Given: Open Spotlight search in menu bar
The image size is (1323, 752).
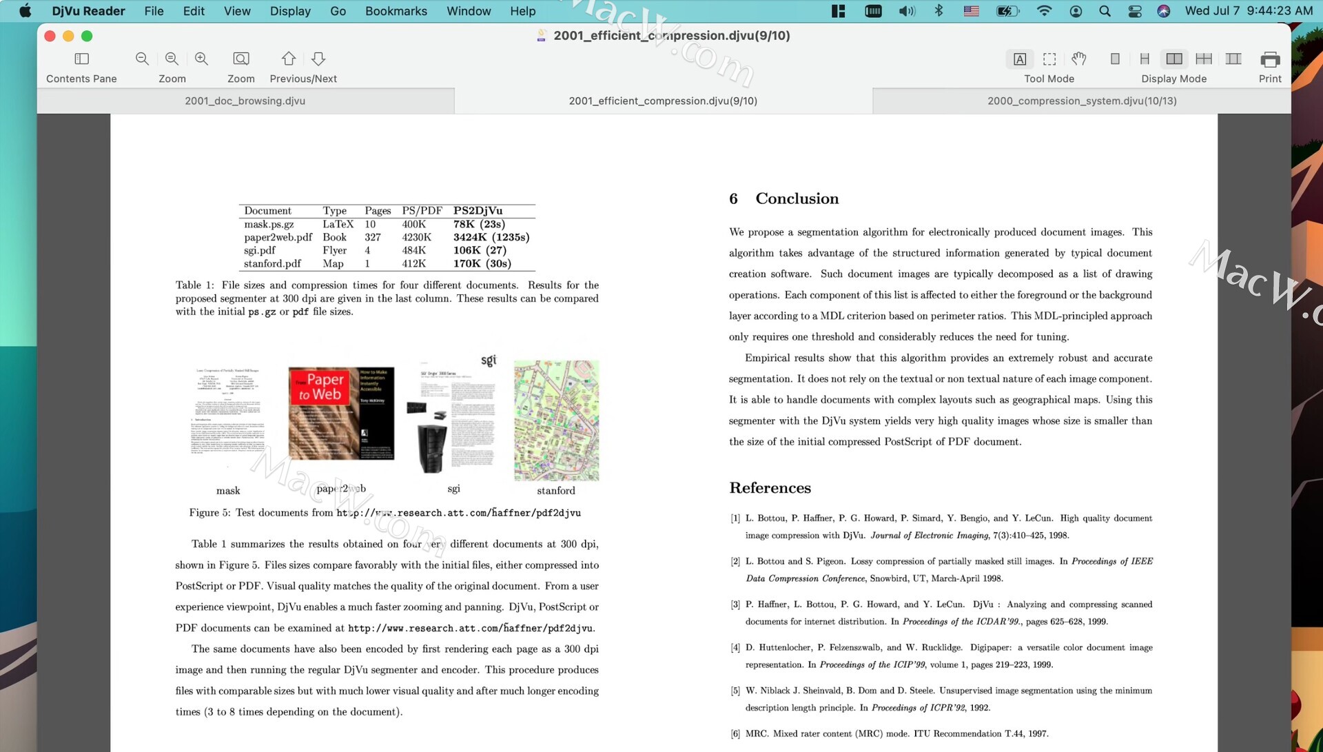Looking at the screenshot, I should pos(1105,11).
